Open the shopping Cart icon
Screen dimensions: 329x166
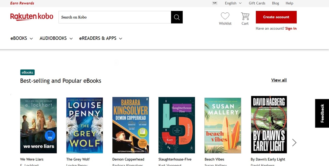click(245, 16)
